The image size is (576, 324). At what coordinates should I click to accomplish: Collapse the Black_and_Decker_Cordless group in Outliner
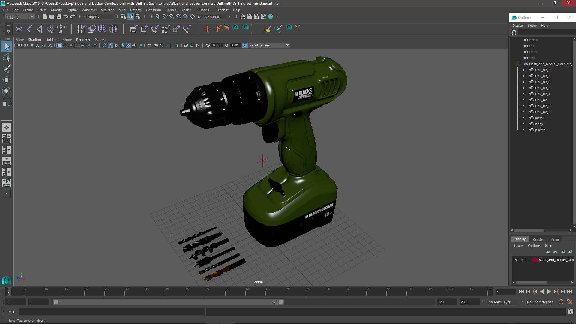[x=518, y=64]
